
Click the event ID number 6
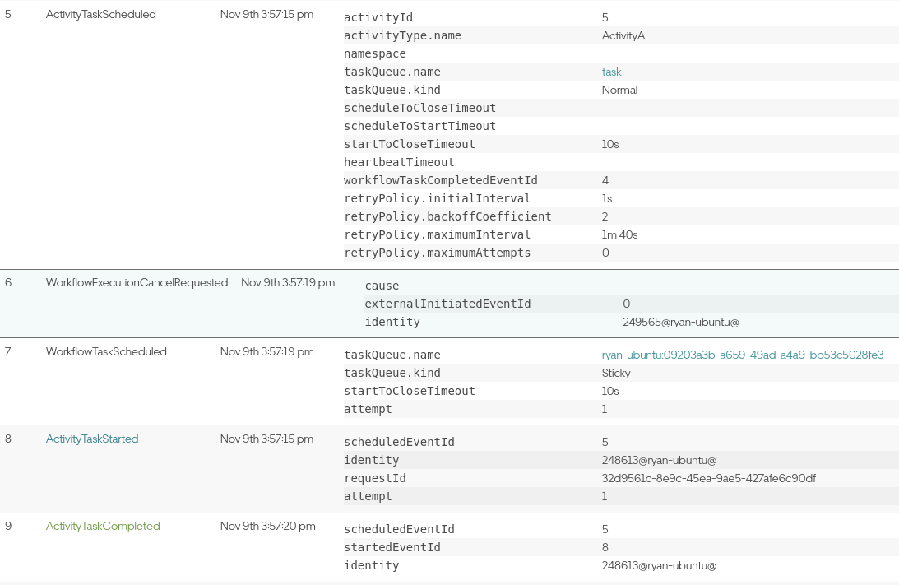tap(8, 282)
